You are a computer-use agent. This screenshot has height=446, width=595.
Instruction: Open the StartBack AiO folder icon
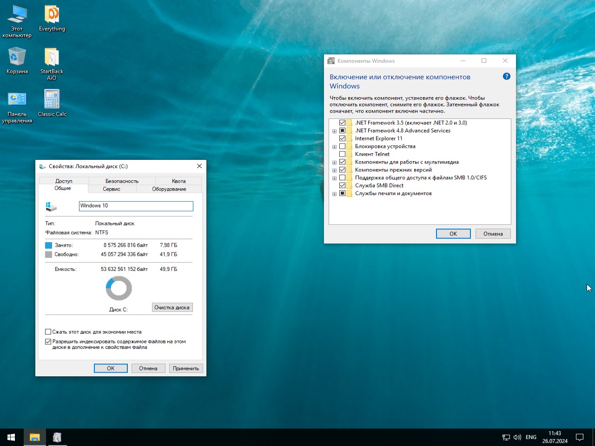[x=52, y=64]
